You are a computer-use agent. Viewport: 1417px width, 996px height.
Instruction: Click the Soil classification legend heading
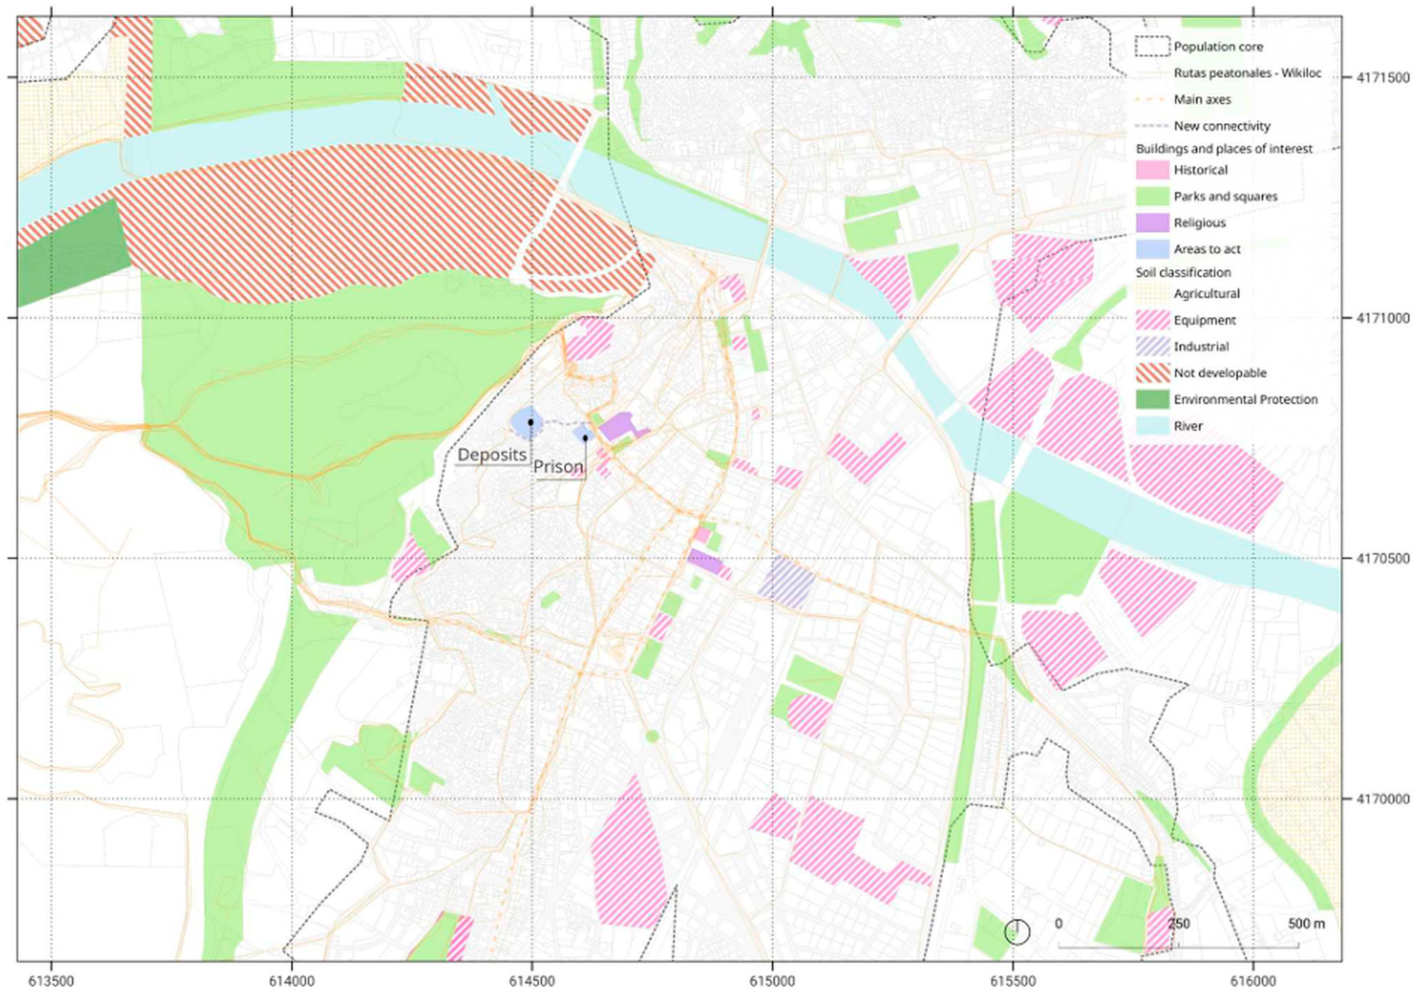(x=1183, y=272)
